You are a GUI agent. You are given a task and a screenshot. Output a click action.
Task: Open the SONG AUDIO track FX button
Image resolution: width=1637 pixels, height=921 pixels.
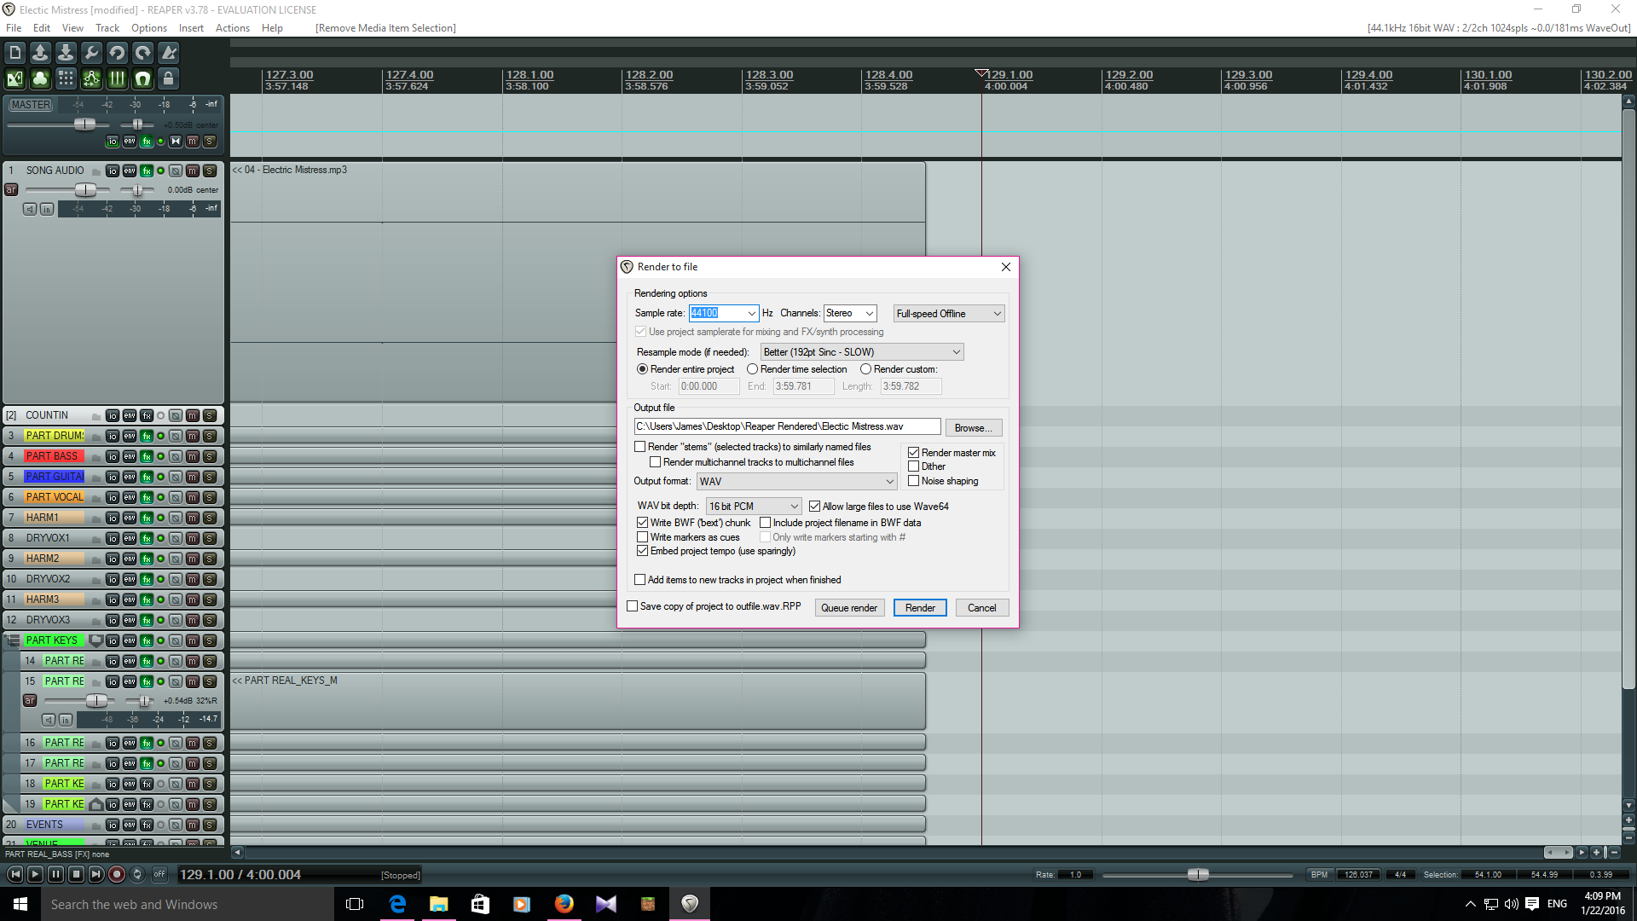click(x=147, y=171)
